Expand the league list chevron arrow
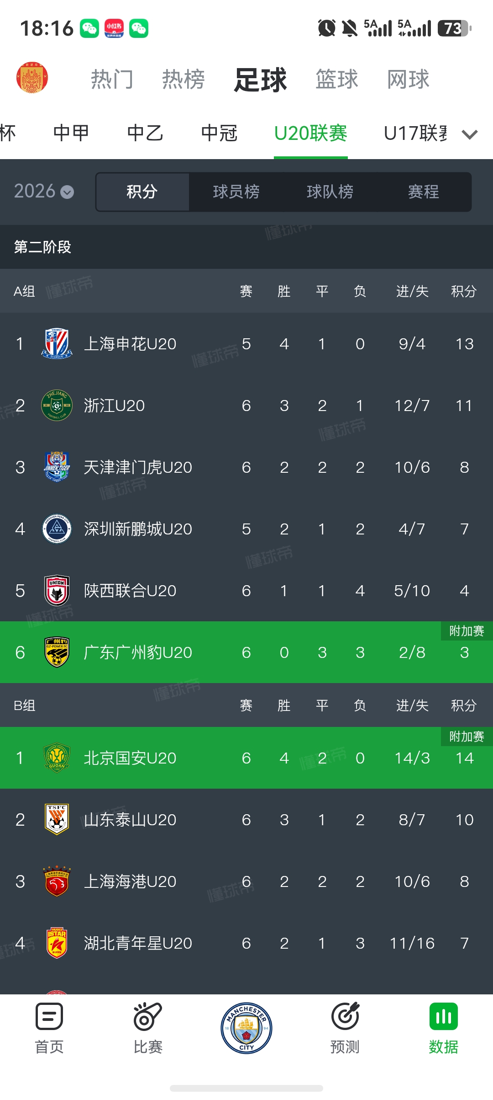 (x=470, y=134)
